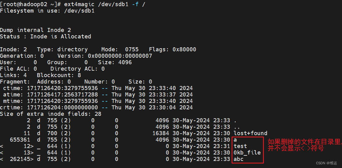Image resolution: width=342 pixels, height=168 pixels.
Task: Click the 'File ACL: 0' field
Action: click(x=18, y=69)
